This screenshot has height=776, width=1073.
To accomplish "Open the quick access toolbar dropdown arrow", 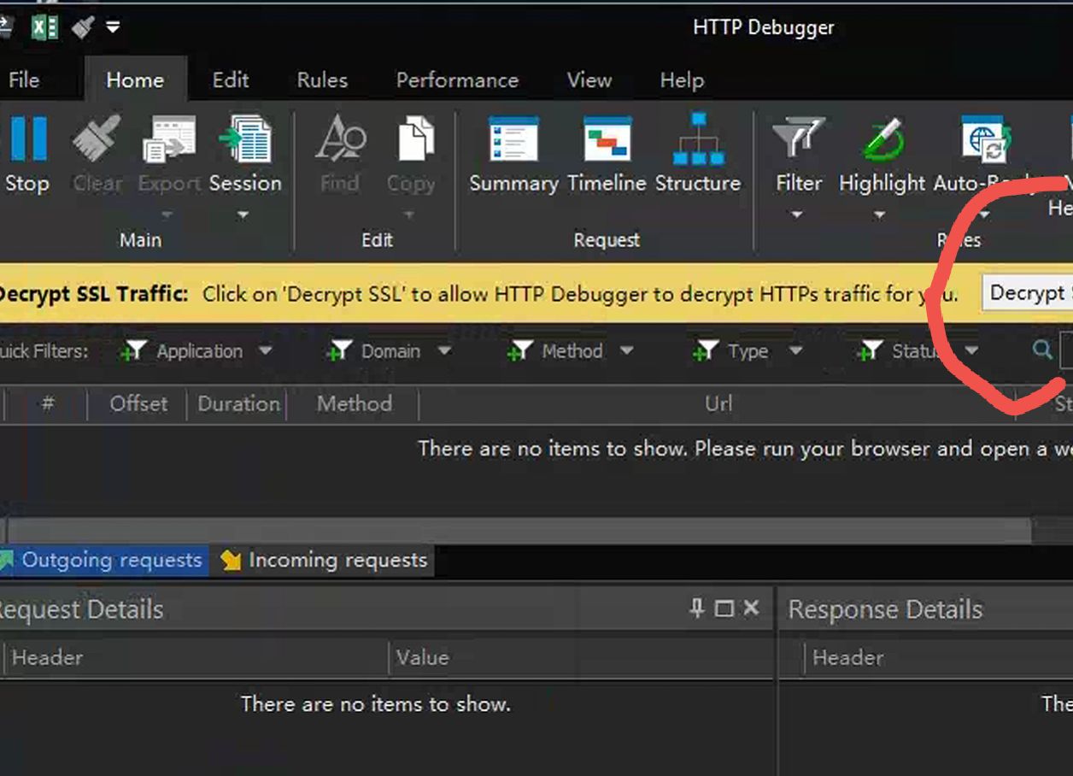I will pos(113,27).
